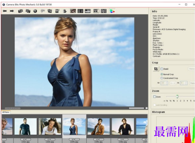Select thumbnail (102).jpg man in dark shirt
Image resolution: width=195 pixels, height=143 pixels.
coord(26,126)
